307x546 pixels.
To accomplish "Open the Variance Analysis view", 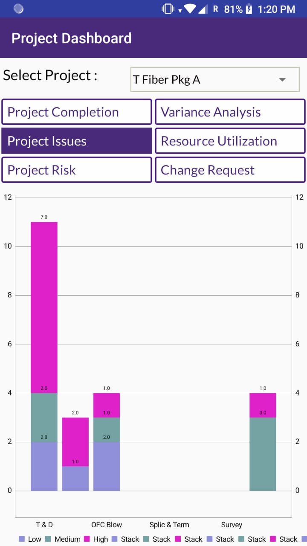I will [230, 111].
